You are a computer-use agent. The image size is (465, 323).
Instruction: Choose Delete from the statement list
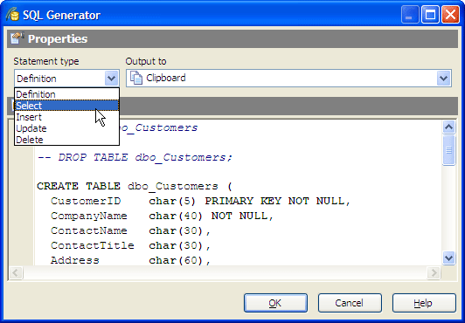(66, 140)
